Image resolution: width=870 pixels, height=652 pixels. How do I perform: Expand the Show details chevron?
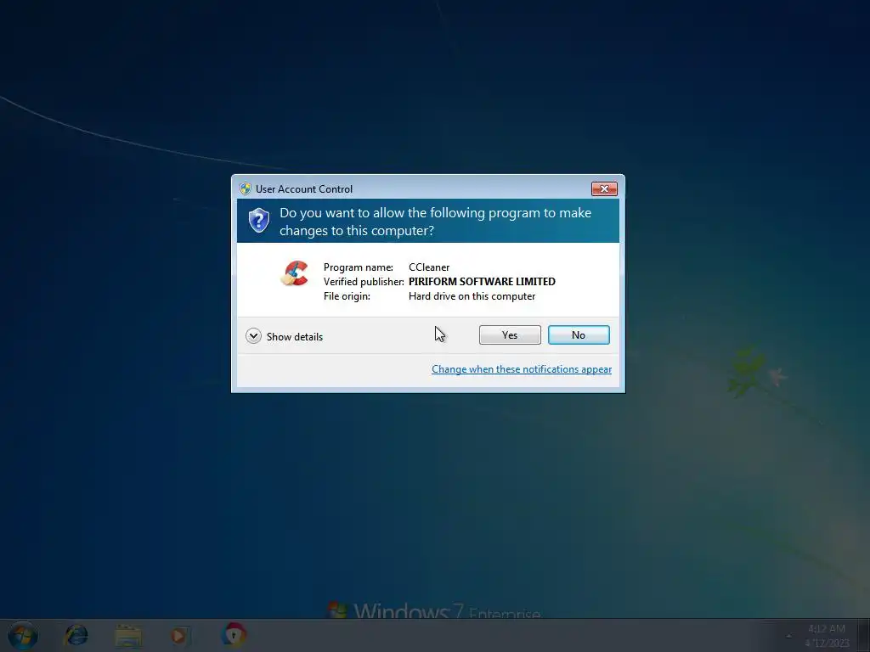(x=253, y=336)
